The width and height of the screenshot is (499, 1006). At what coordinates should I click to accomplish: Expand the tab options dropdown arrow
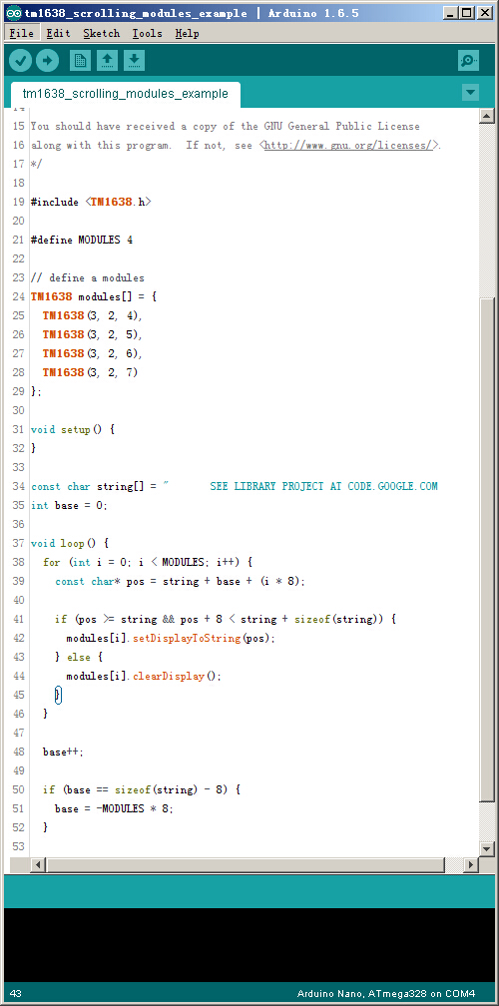point(470,93)
